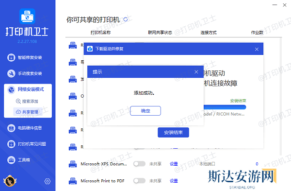This screenshot has width=291, height=191.
Task: Click the 共享管理 cloud icon
Action: (x=18, y=112)
